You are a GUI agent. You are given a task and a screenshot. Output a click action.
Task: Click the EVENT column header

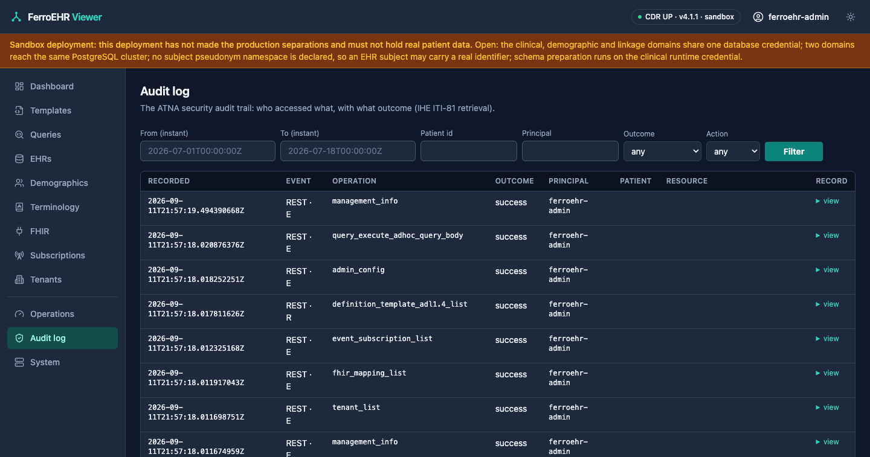click(x=298, y=181)
